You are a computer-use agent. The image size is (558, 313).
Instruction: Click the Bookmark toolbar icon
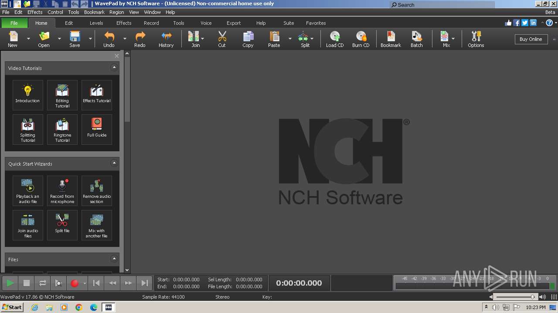pos(391,39)
